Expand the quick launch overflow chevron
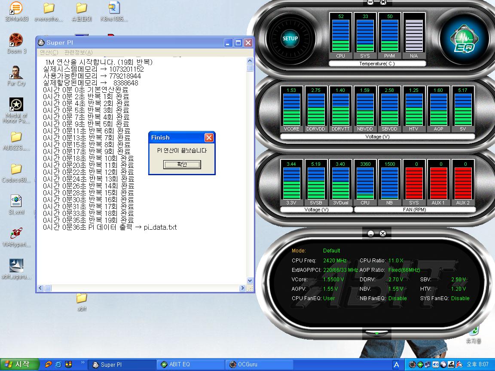The width and height of the screenshot is (495, 371). pyautogui.click(x=82, y=362)
